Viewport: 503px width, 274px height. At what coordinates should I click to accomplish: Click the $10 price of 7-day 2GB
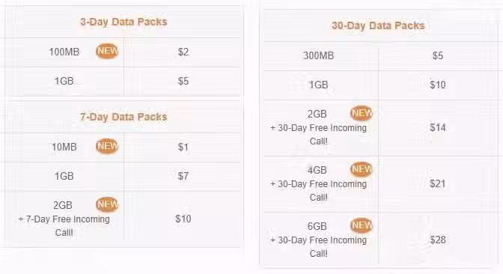point(183,219)
